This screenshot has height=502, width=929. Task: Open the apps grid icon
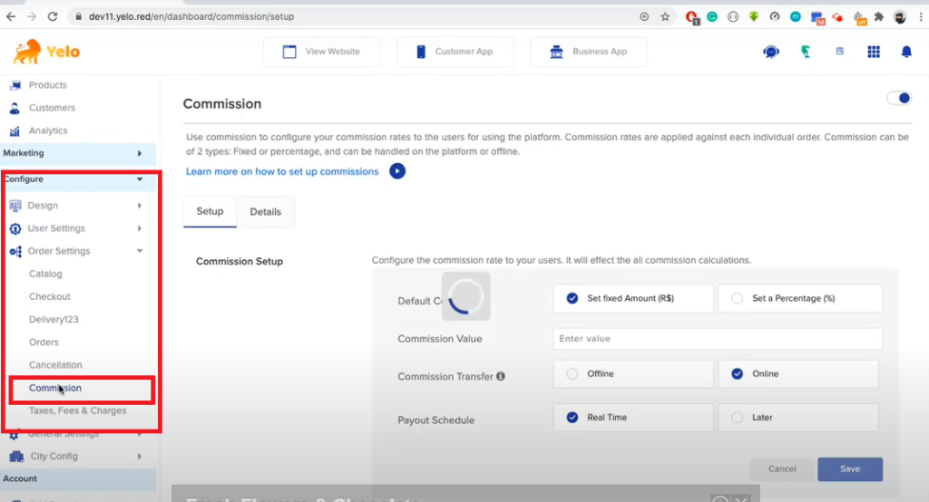874,52
